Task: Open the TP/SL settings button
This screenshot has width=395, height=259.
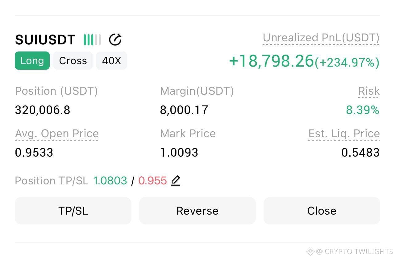Action: click(73, 211)
